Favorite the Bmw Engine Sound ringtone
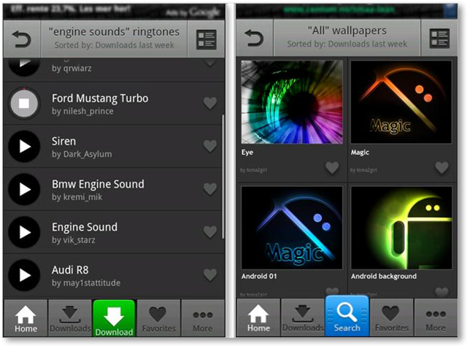467x346 pixels. pos(210,189)
